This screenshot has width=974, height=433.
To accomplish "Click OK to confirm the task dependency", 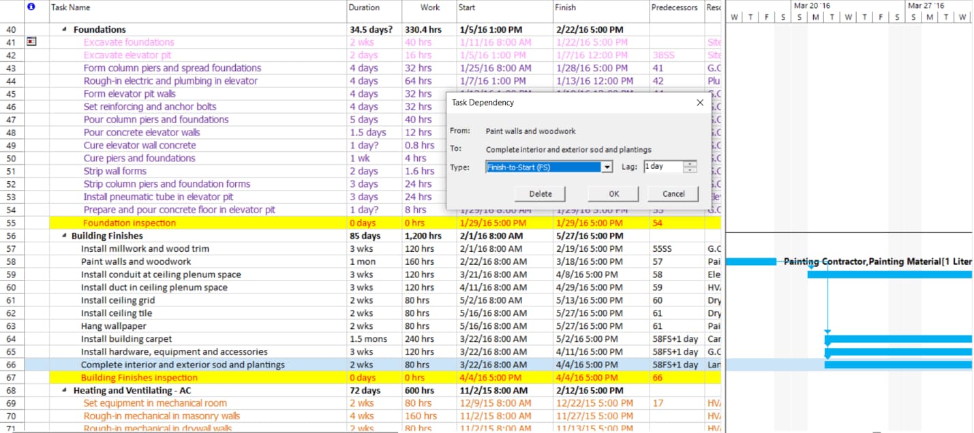I will click(611, 193).
